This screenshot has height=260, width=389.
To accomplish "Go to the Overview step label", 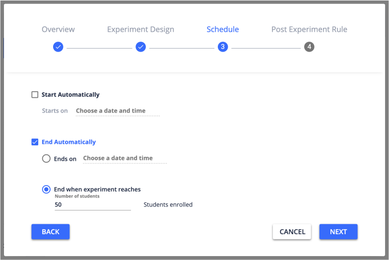I will (x=58, y=29).
